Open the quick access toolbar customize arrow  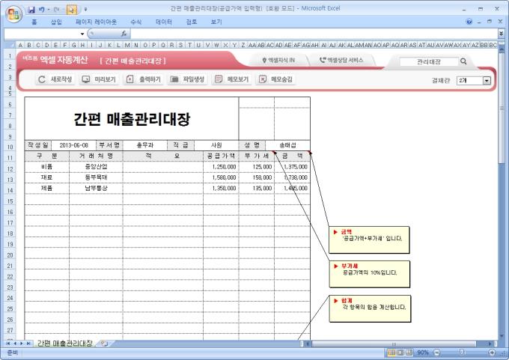coord(85,10)
